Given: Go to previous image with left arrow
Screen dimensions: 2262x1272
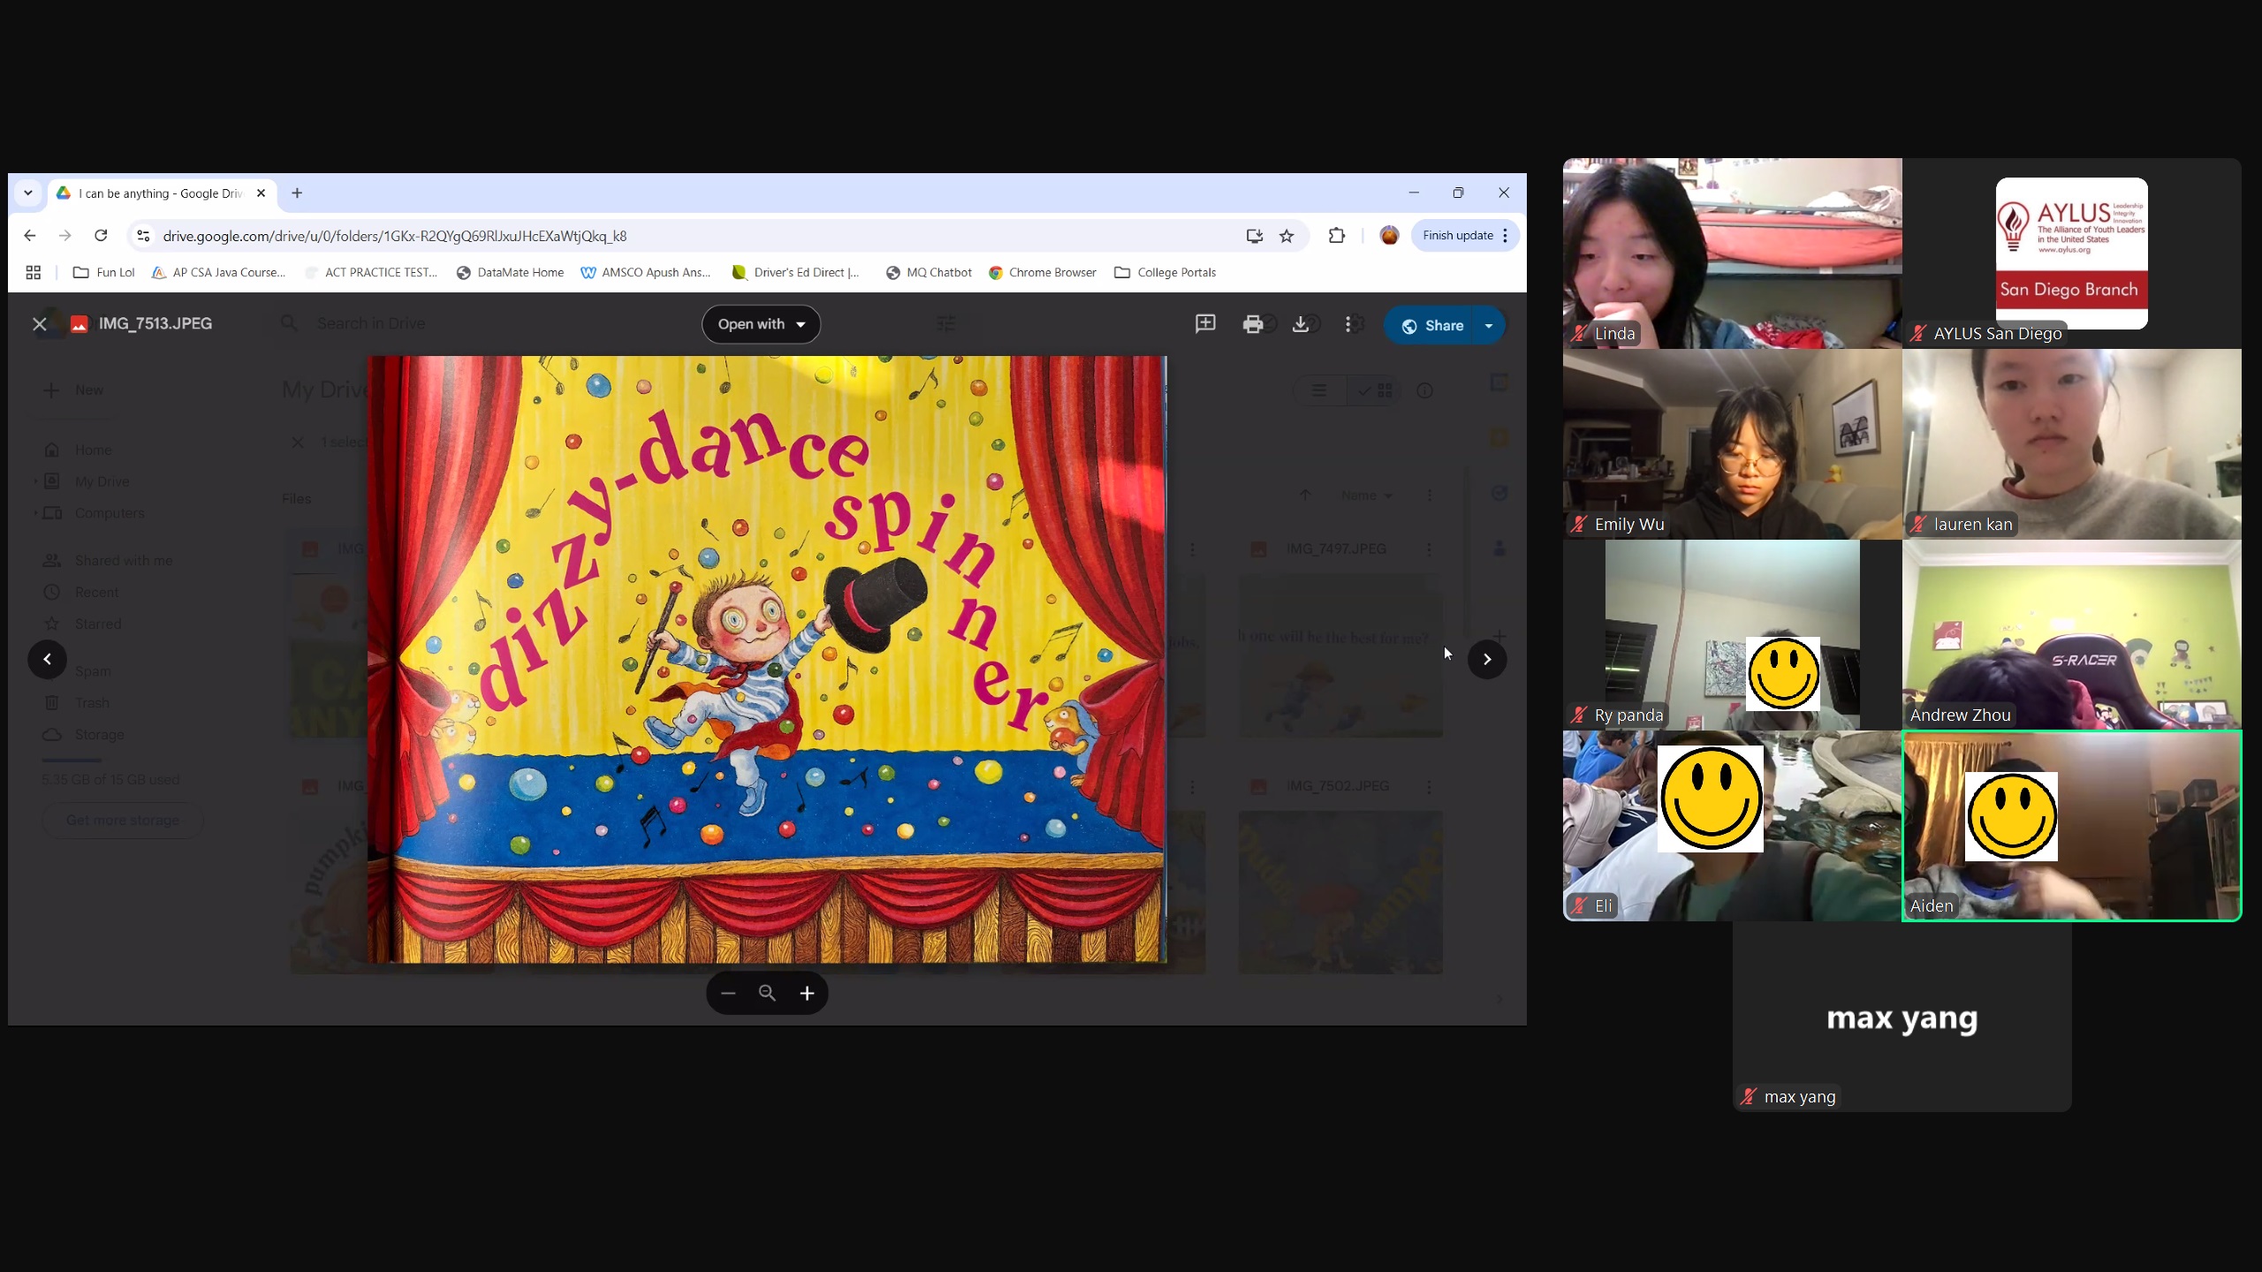Looking at the screenshot, I should (47, 659).
